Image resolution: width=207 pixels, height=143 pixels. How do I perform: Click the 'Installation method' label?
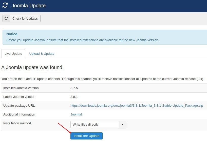click(17, 123)
